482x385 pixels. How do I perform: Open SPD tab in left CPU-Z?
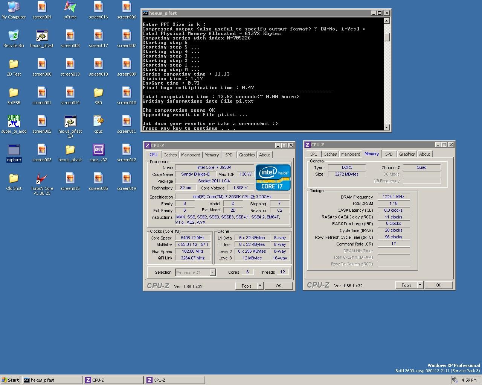(x=229, y=155)
